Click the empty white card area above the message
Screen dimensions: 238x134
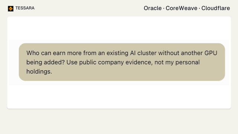point(119,28)
